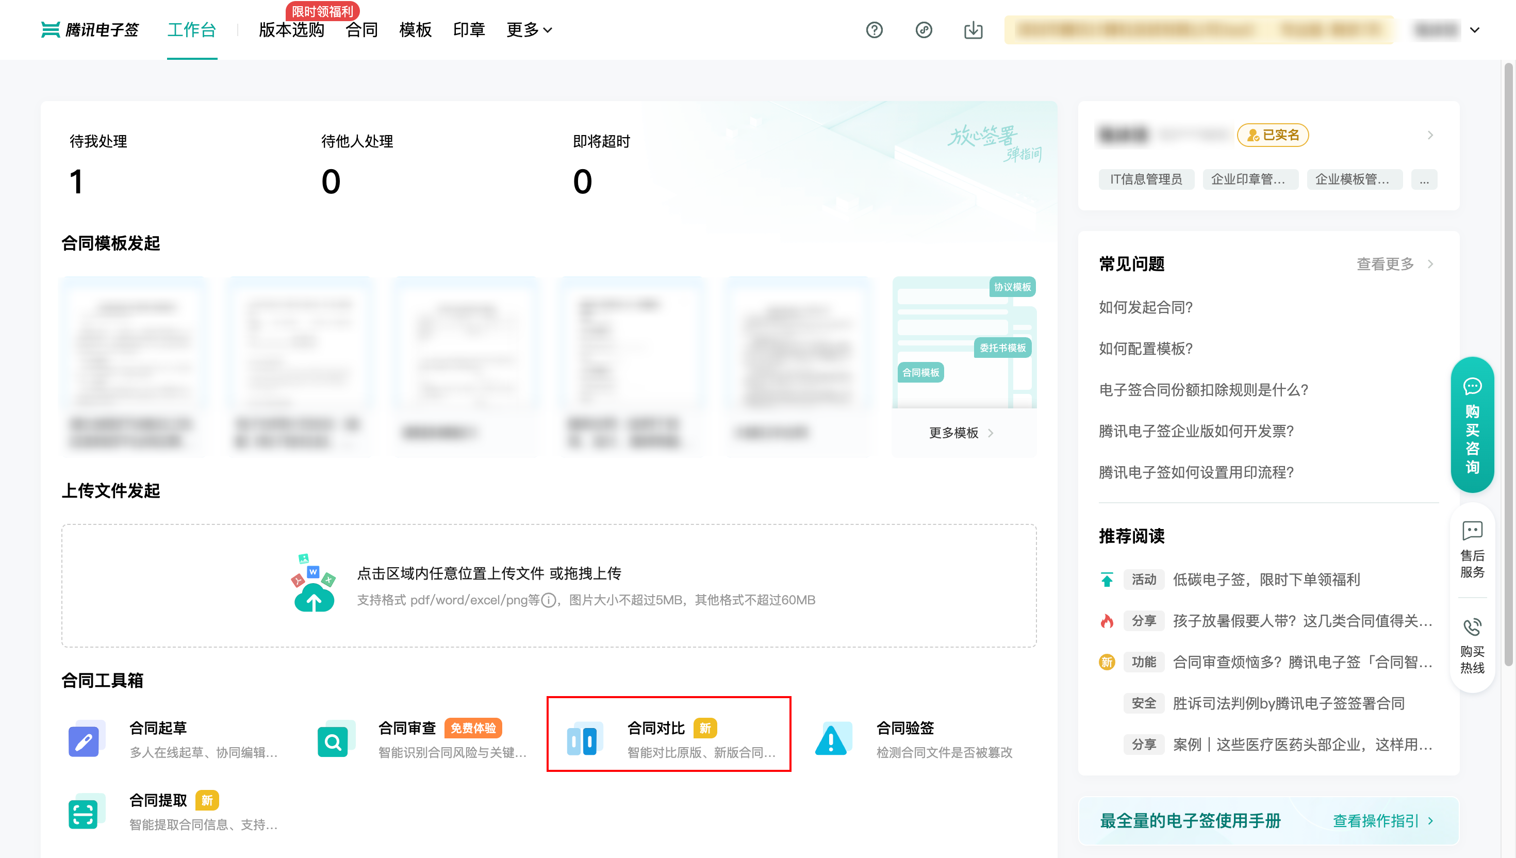Expand the account dropdown arrow
The image size is (1516, 858).
point(1474,30)
